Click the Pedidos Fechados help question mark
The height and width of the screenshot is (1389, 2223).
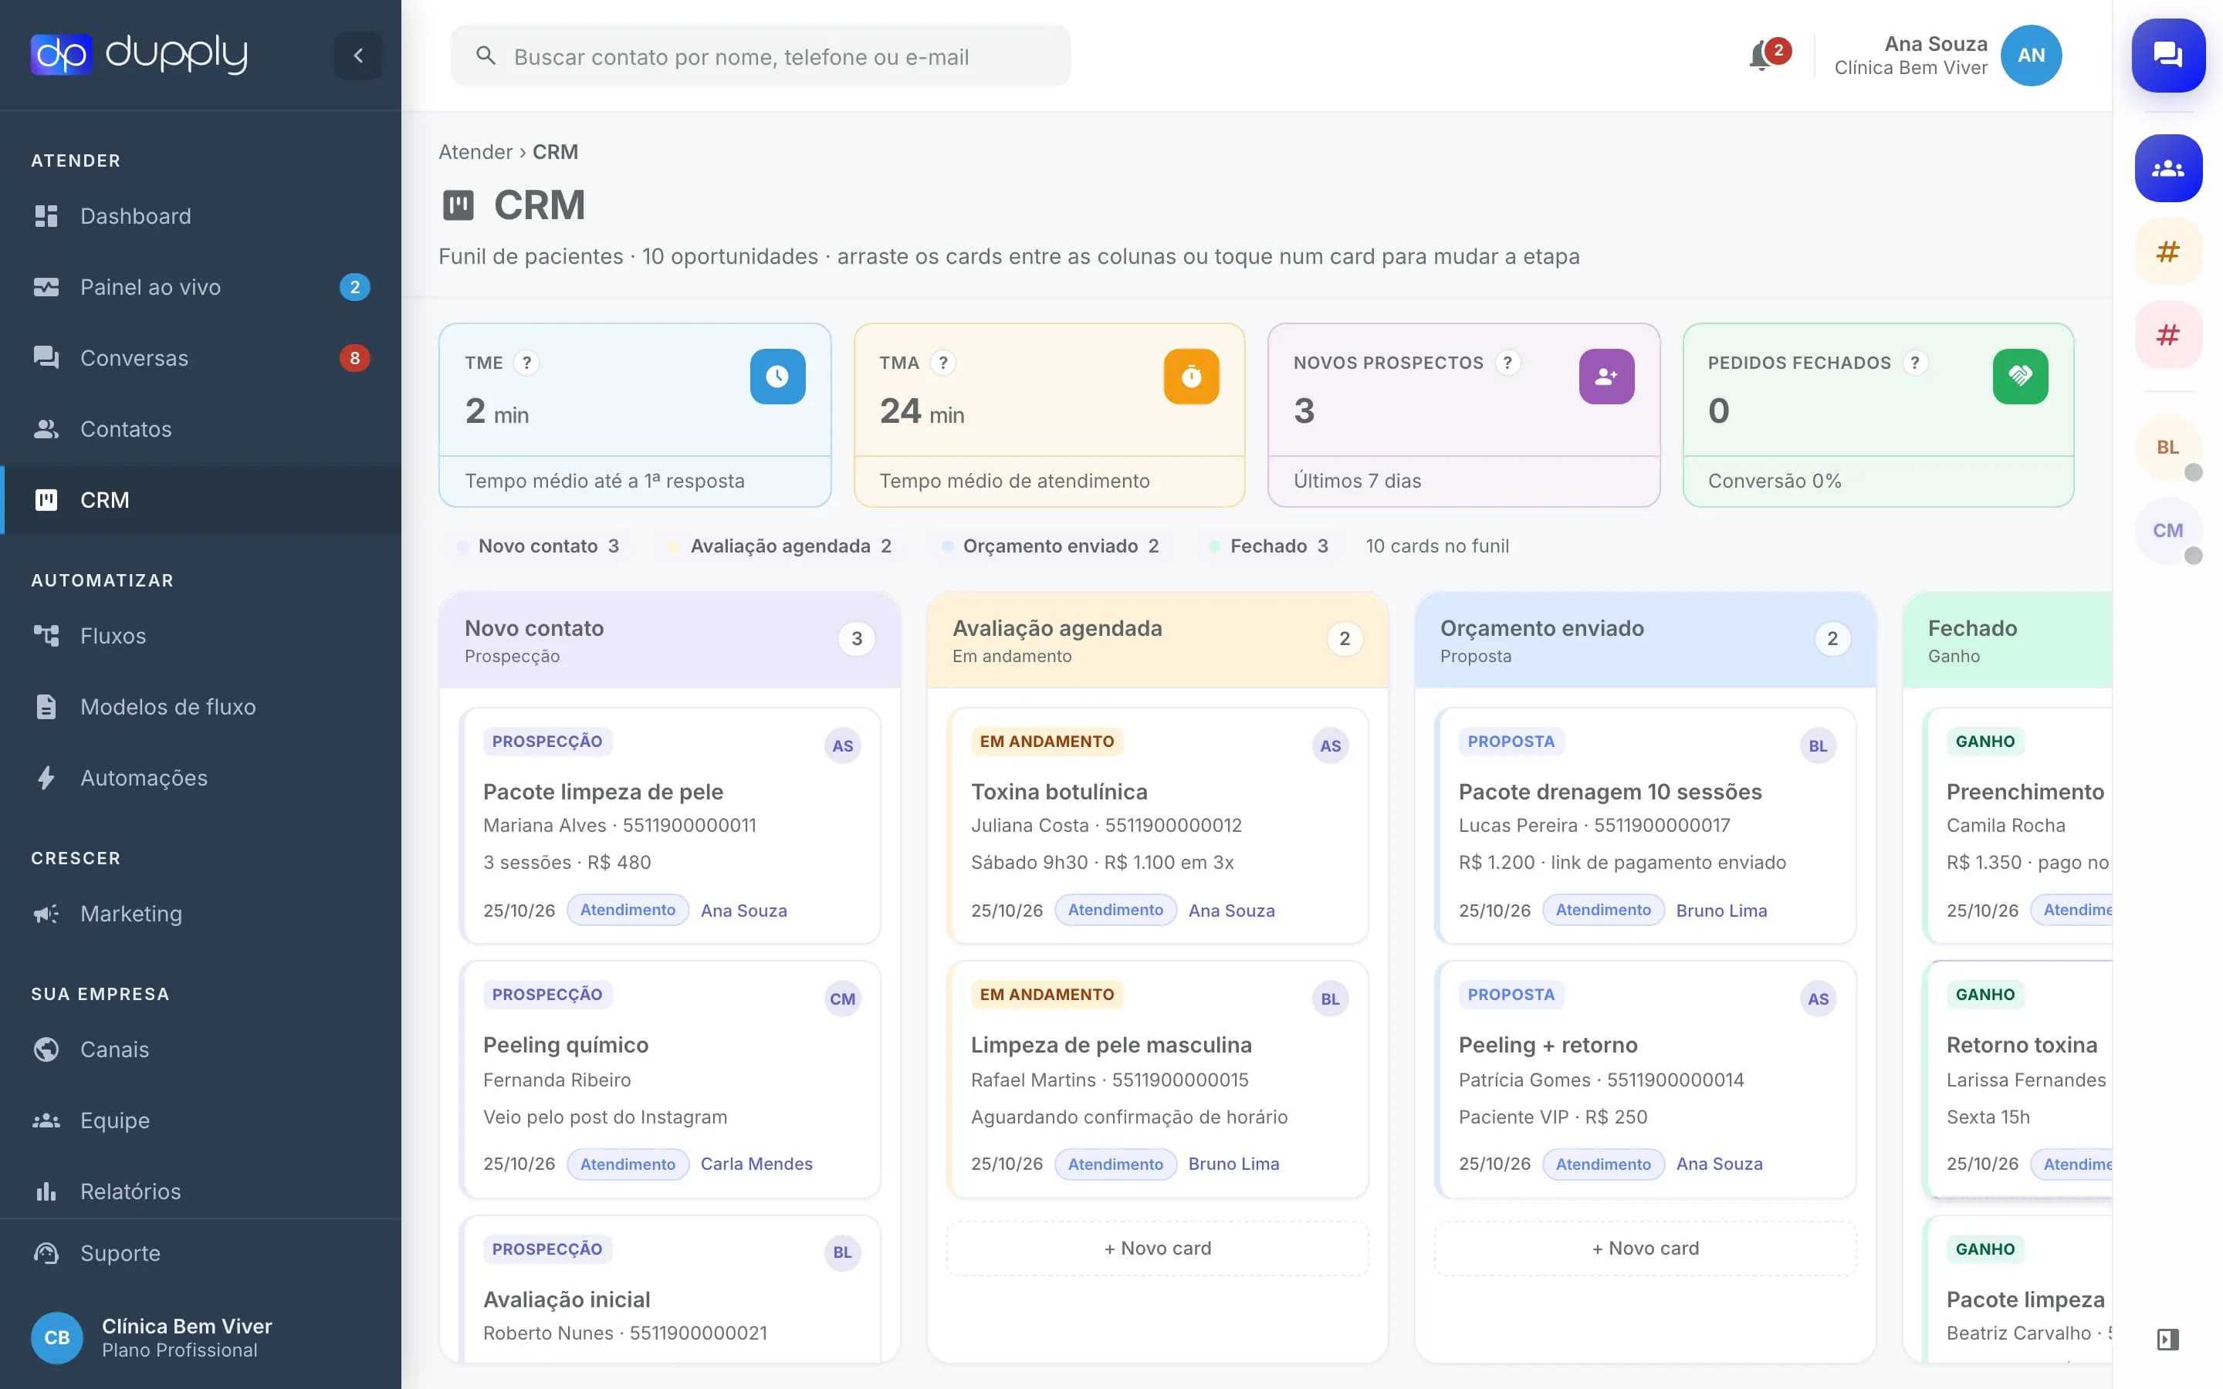coord(1914,363)
